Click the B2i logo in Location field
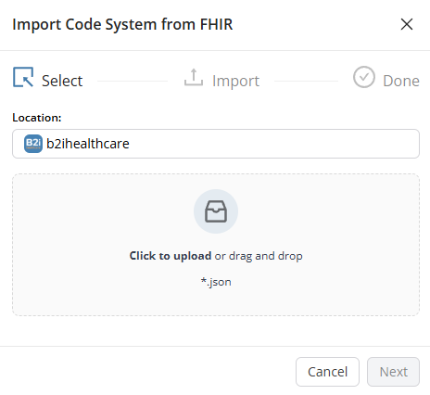The width and height of the screenshot is (430, 395). 33,144
